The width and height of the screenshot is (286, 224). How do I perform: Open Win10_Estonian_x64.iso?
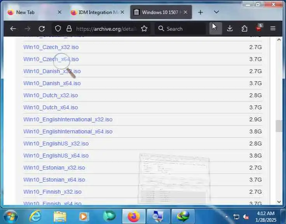(x=54, y=180)
